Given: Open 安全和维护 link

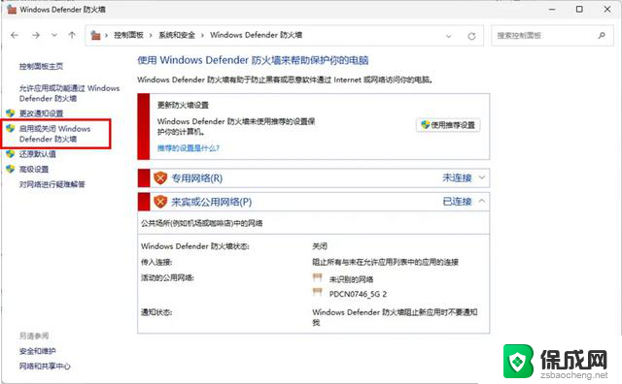Looking at the screenshot, I should coord(38,351).
